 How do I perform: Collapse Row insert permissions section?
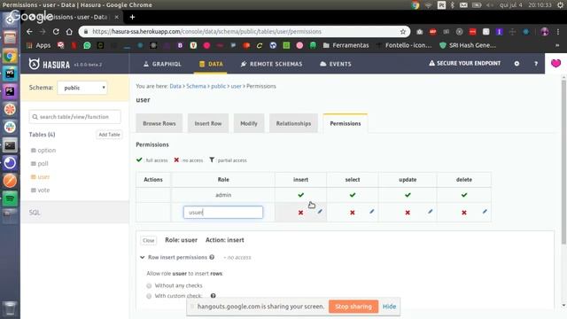[142, 257]
